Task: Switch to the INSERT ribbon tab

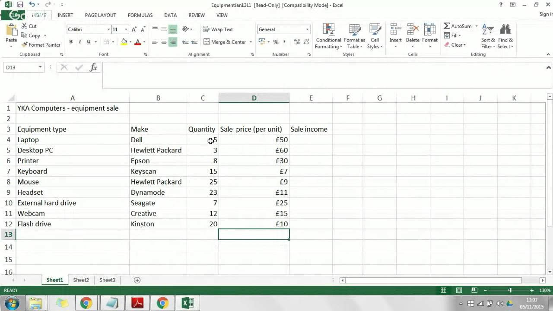Action: tap(66, 15)
